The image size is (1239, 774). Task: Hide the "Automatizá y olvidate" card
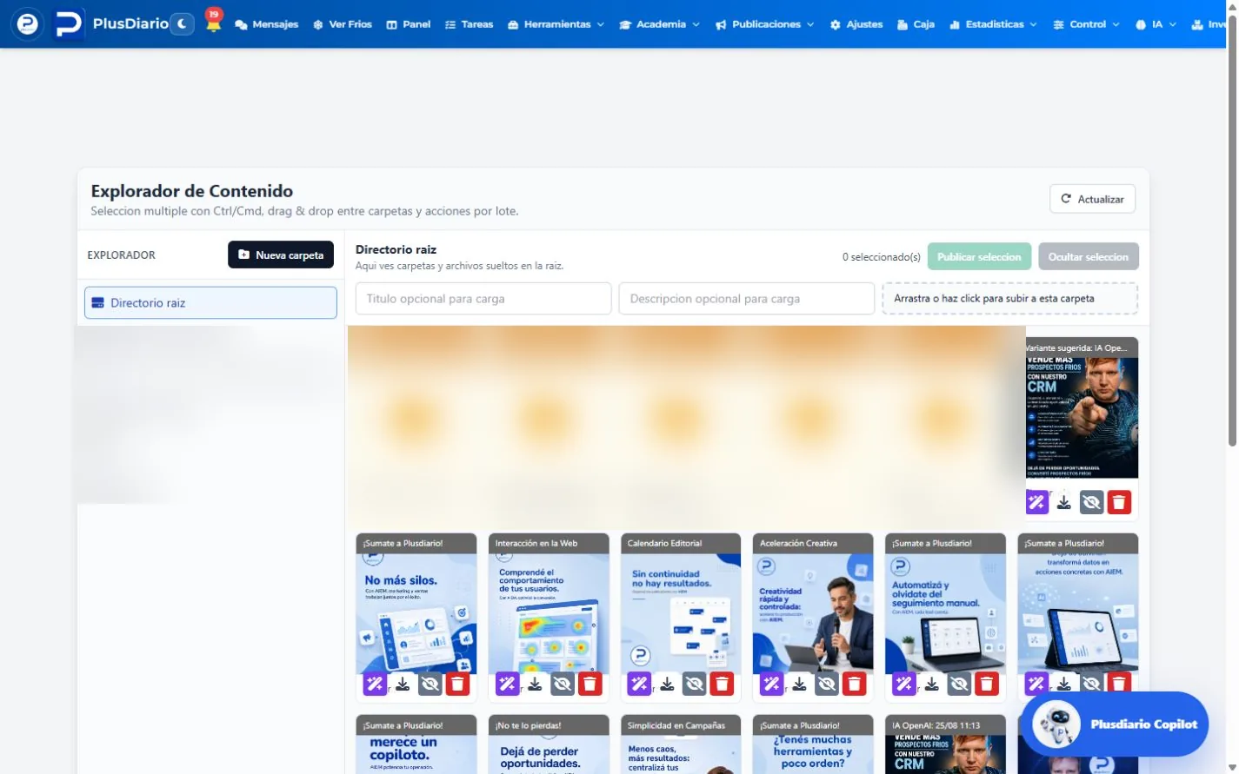point(958,684)
